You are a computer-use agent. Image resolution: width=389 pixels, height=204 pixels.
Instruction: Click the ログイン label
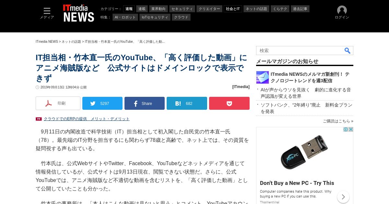(342, 17)
